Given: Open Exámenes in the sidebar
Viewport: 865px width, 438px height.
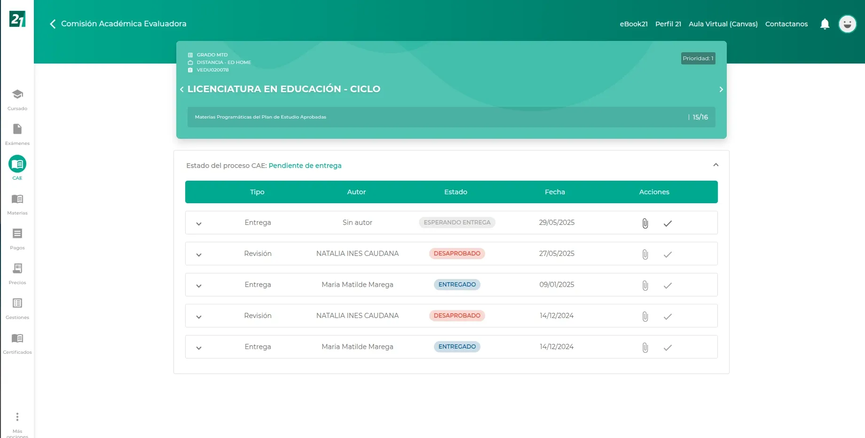Looking at the screenshot, I should tap(17, 134).
